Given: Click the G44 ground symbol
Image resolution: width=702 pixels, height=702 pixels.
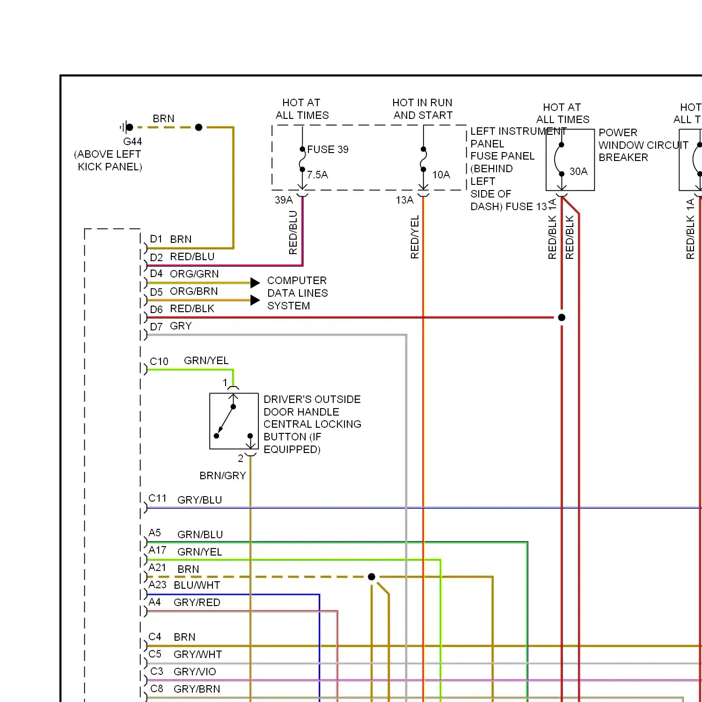Looking at the screenshot, I should [126, 127].
